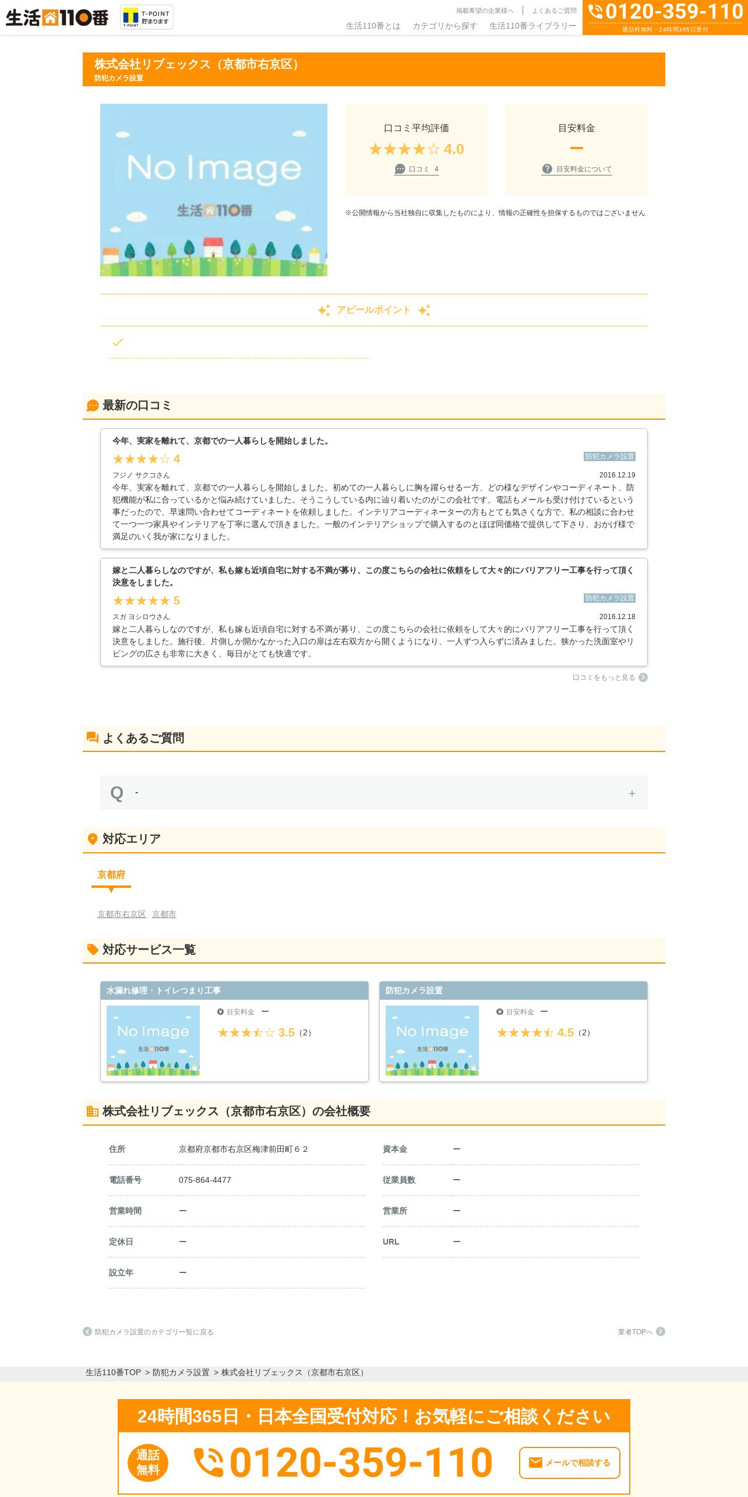Open よくあるご質問 link in header
The height and width of the screenshot is (1497, 748).
click(554, 10)
